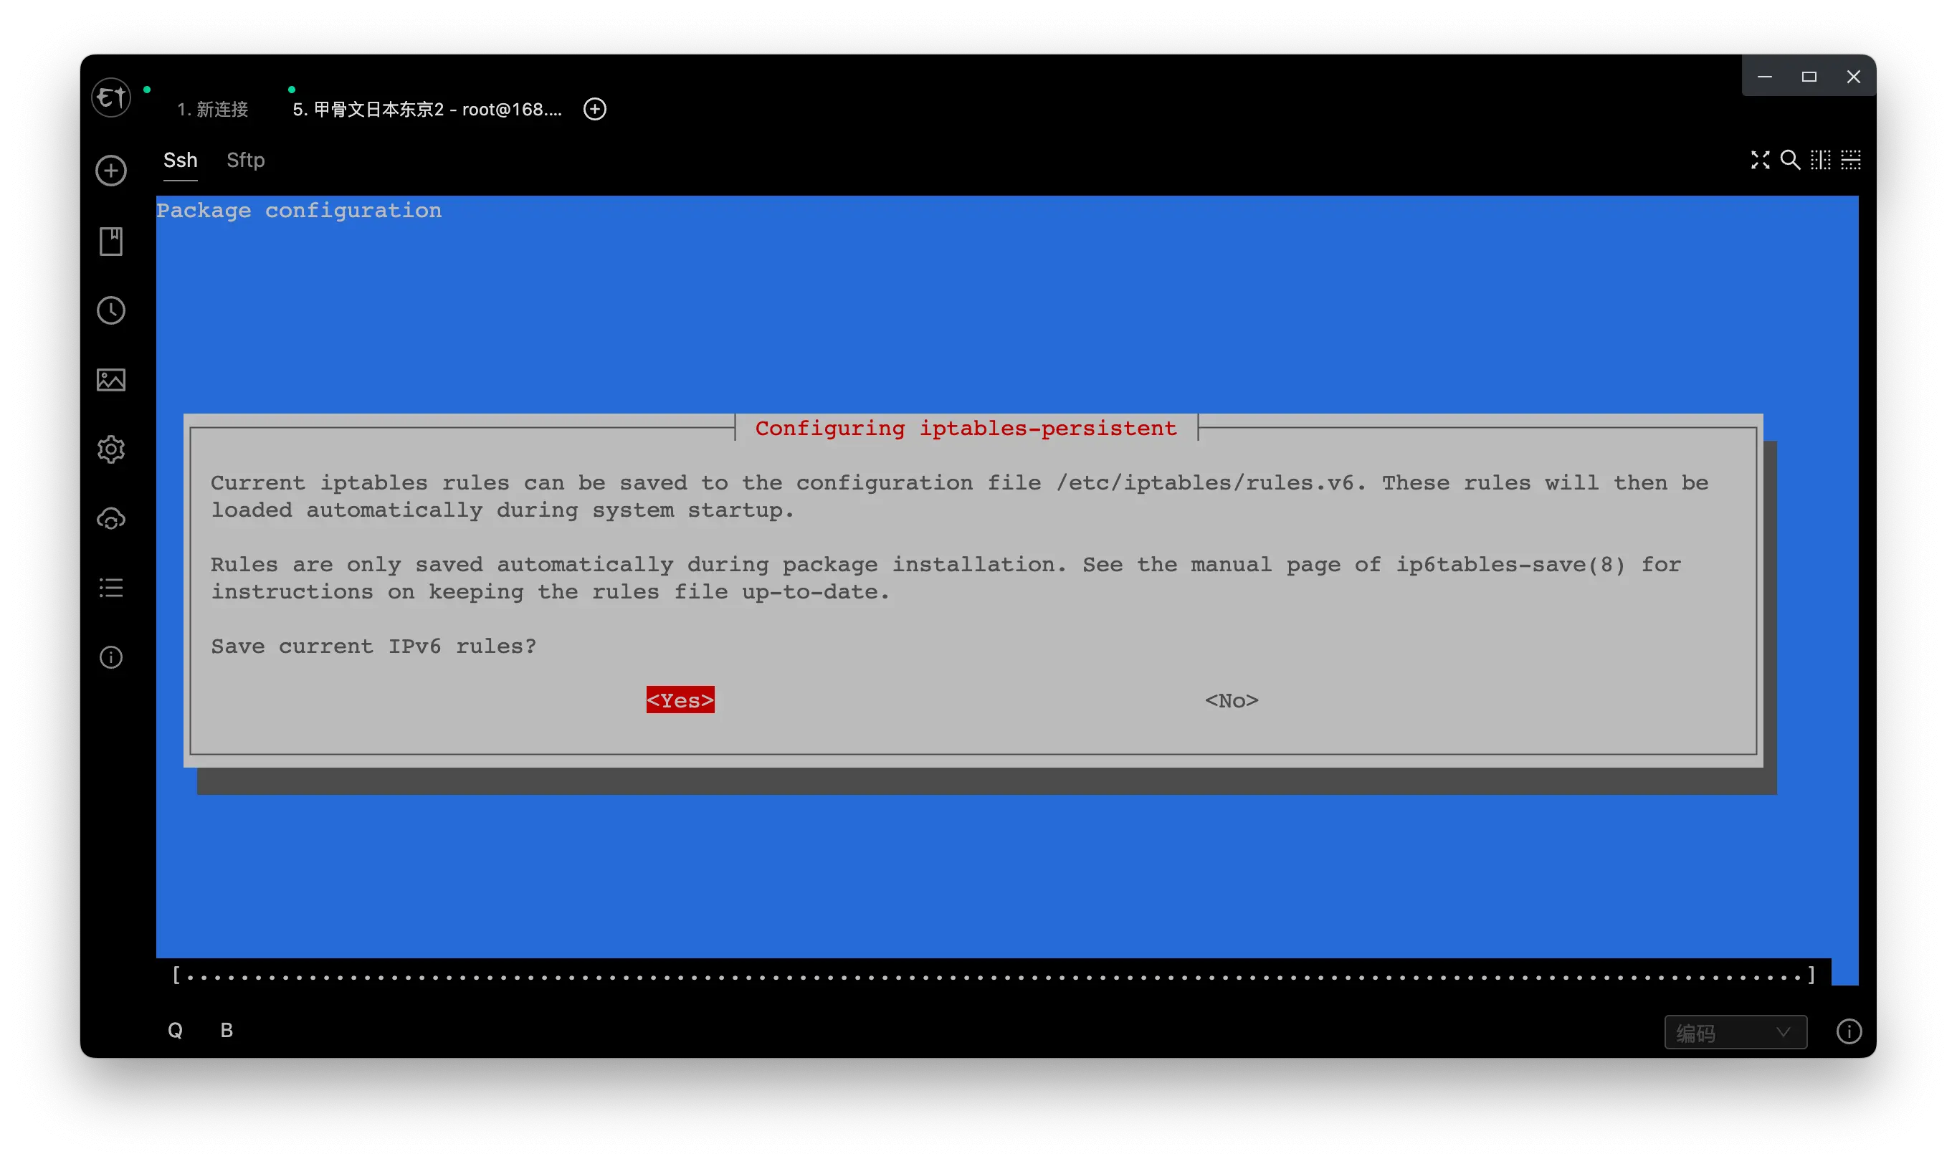
Task: Click the cloud sync icon
Action: (110, 518)
